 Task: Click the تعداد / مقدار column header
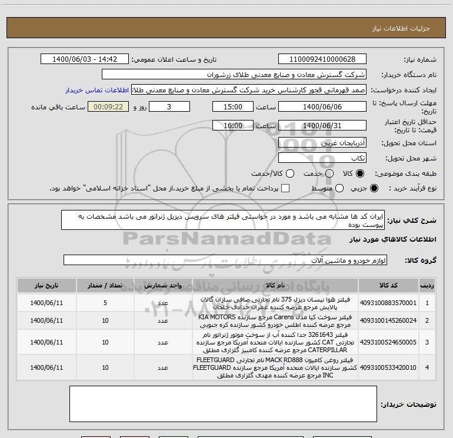[105, 285]
